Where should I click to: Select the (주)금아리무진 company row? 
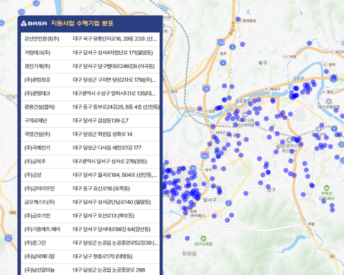[x=90, y=188]
